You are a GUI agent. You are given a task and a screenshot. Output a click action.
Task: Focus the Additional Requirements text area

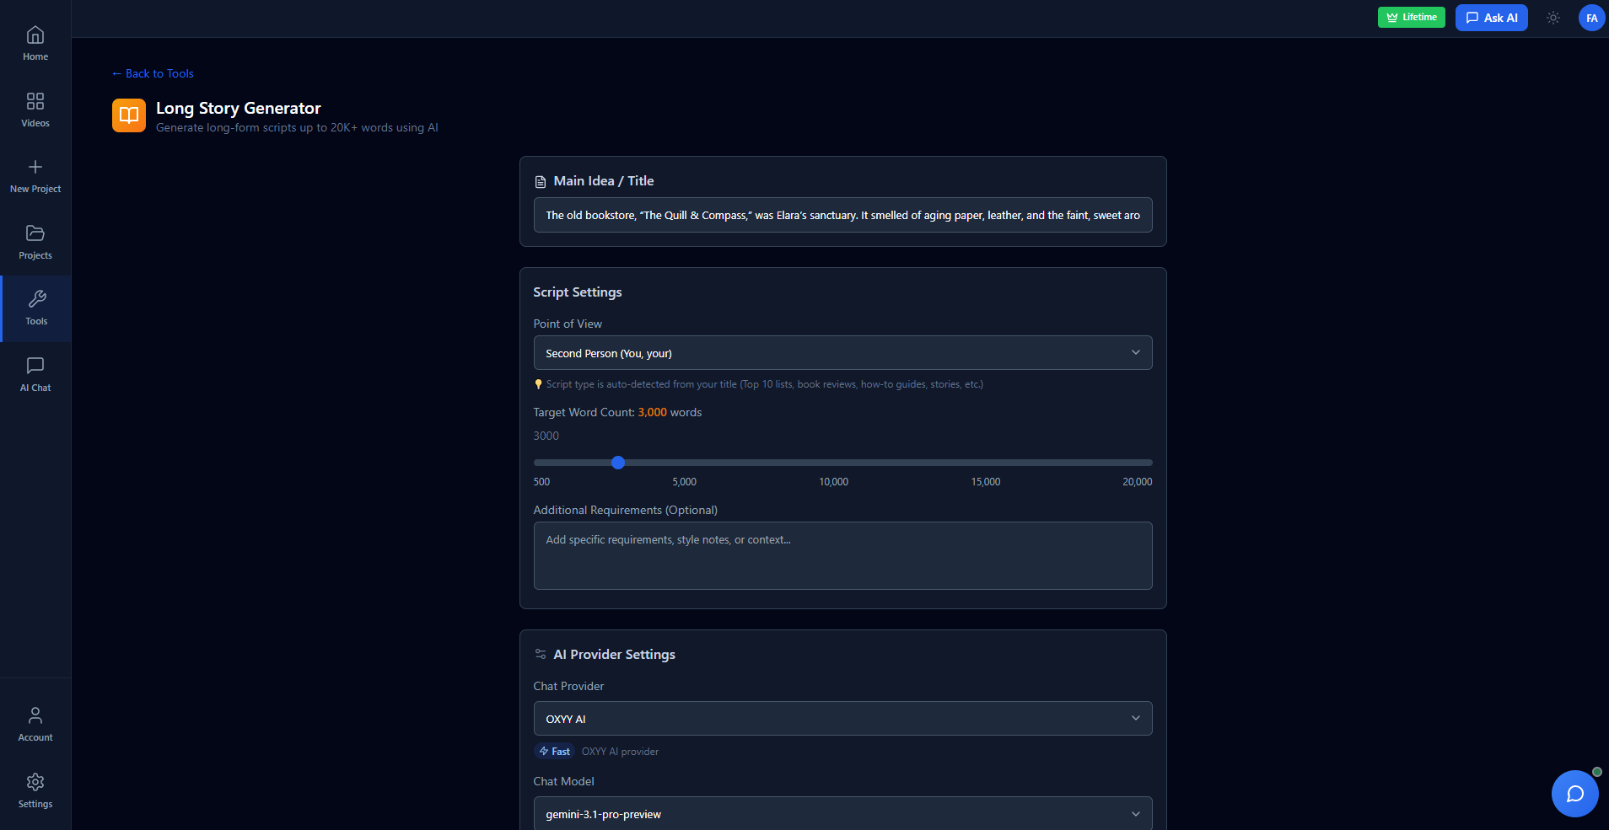pos(842,555)
